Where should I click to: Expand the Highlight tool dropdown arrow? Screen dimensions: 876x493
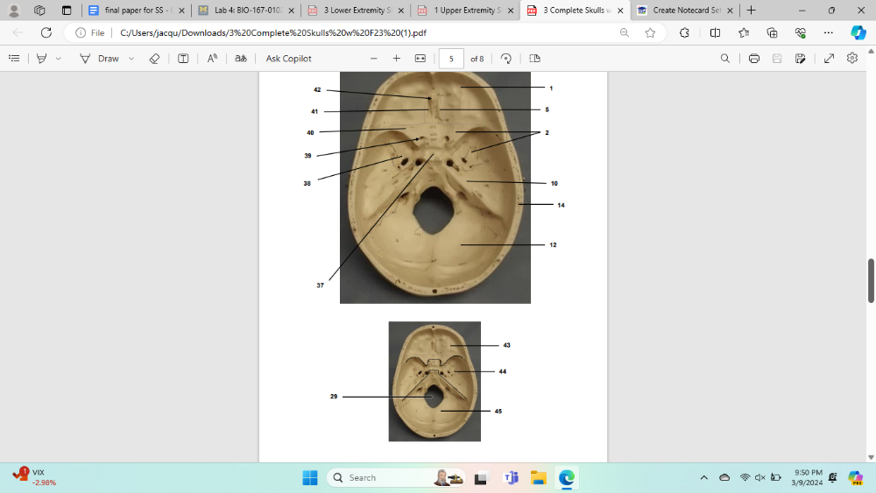point(59,59)
